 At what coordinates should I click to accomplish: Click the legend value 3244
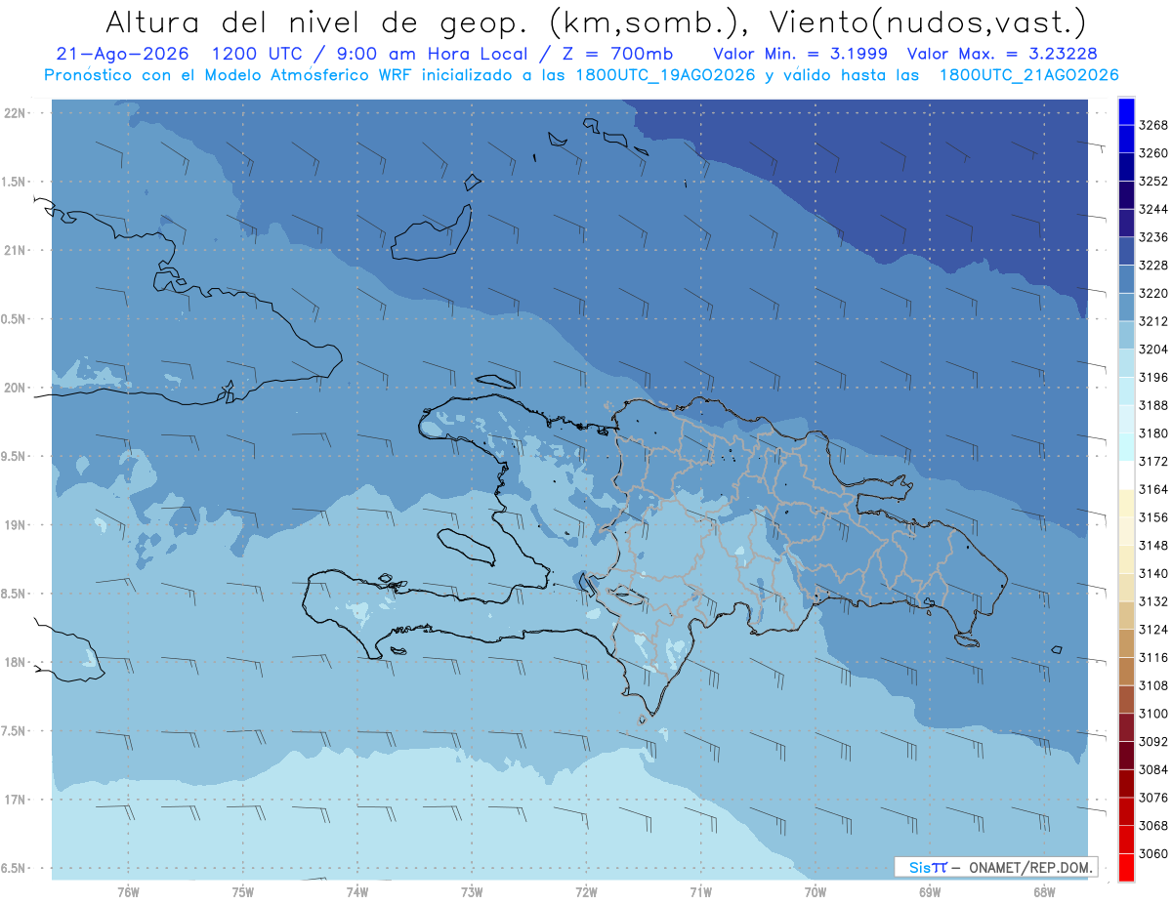(1153, 209)
